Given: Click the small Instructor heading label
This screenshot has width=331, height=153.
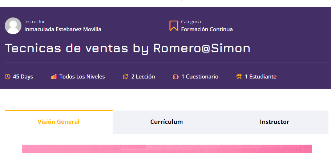Looking at the screenshot, I should pyautogui.click(x=35, y=21).
